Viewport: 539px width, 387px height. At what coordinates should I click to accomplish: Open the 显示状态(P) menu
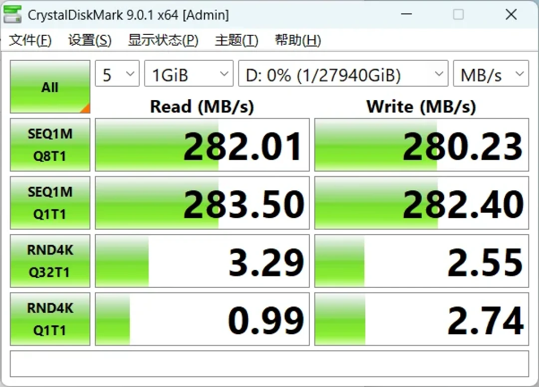(x=163, y=40)
